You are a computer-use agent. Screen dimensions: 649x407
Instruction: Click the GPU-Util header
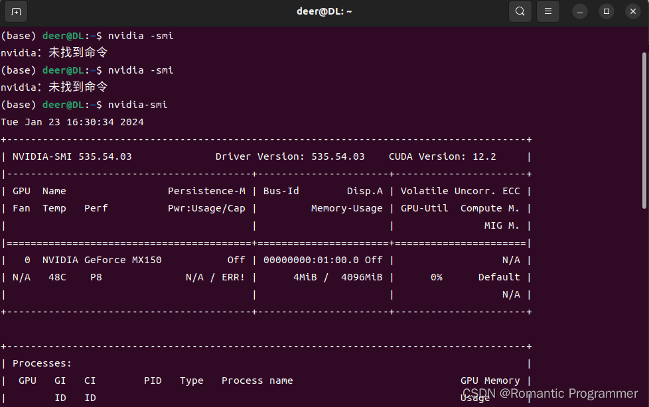coord(424,208)
